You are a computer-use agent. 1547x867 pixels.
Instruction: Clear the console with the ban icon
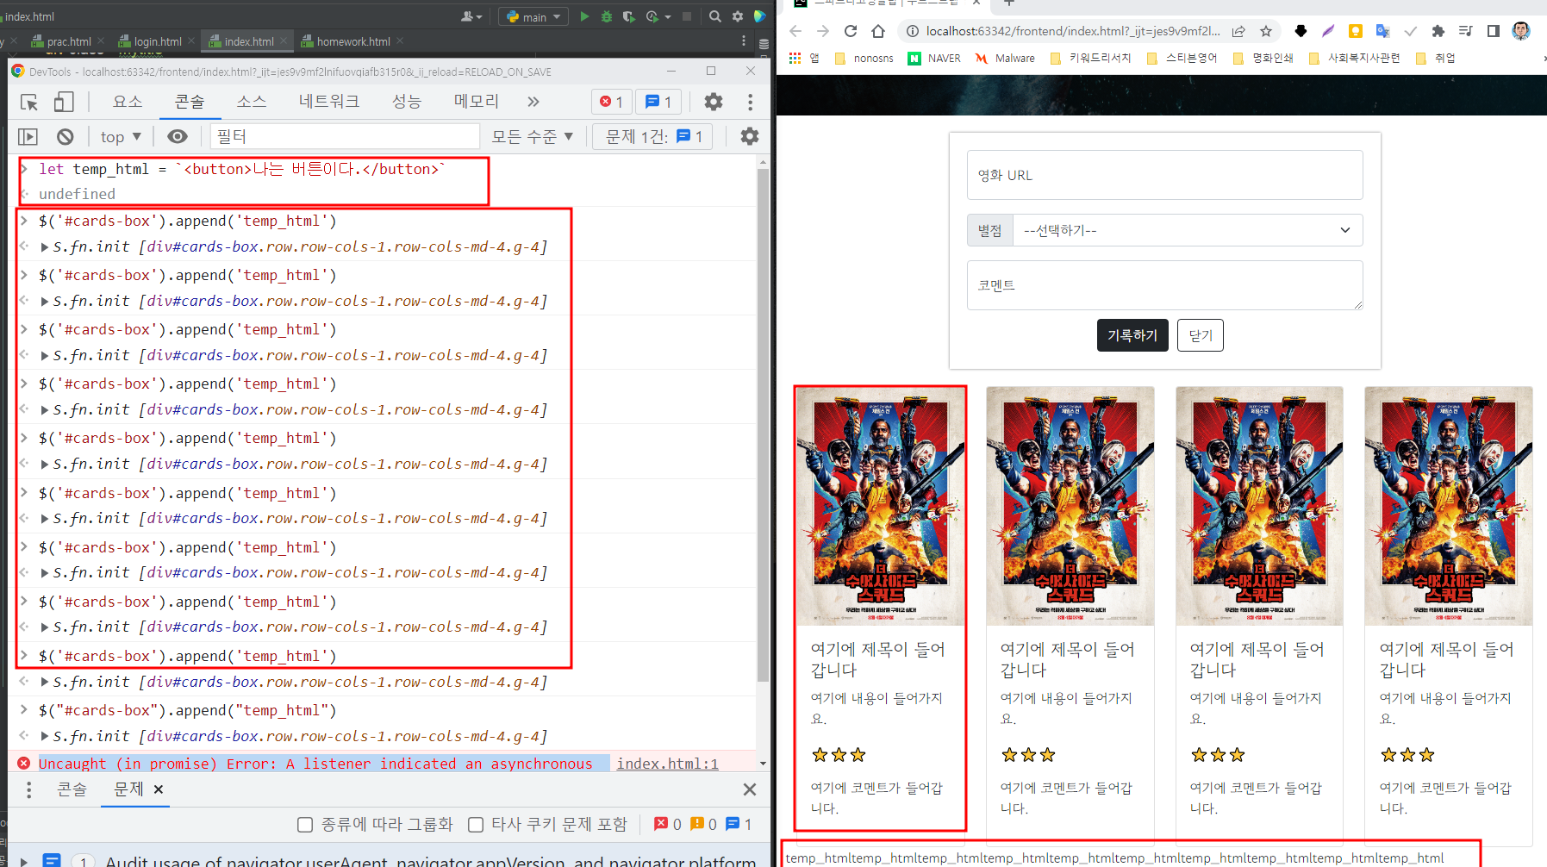click(x=65, y=136)
